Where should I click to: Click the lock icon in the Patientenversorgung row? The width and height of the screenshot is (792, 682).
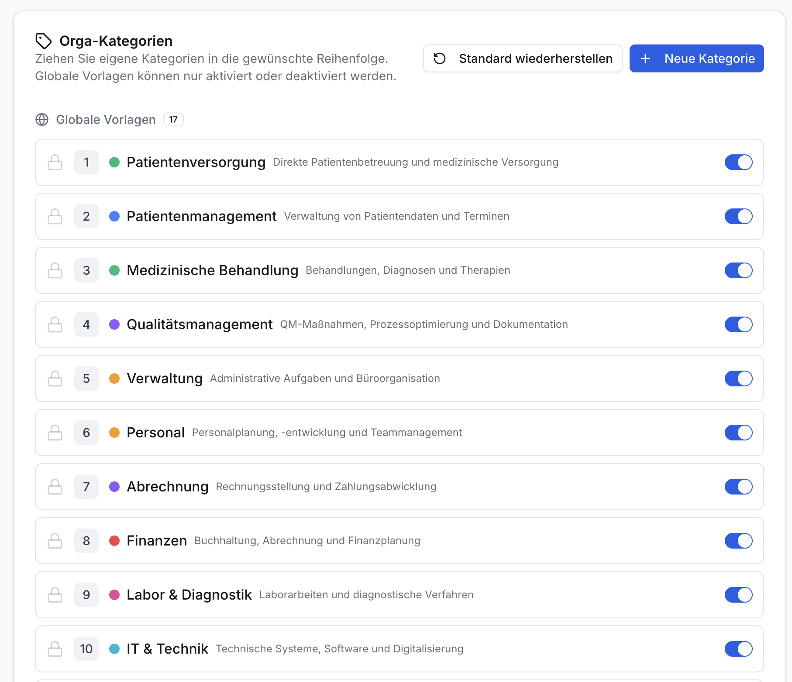click(x=55, y=162)
